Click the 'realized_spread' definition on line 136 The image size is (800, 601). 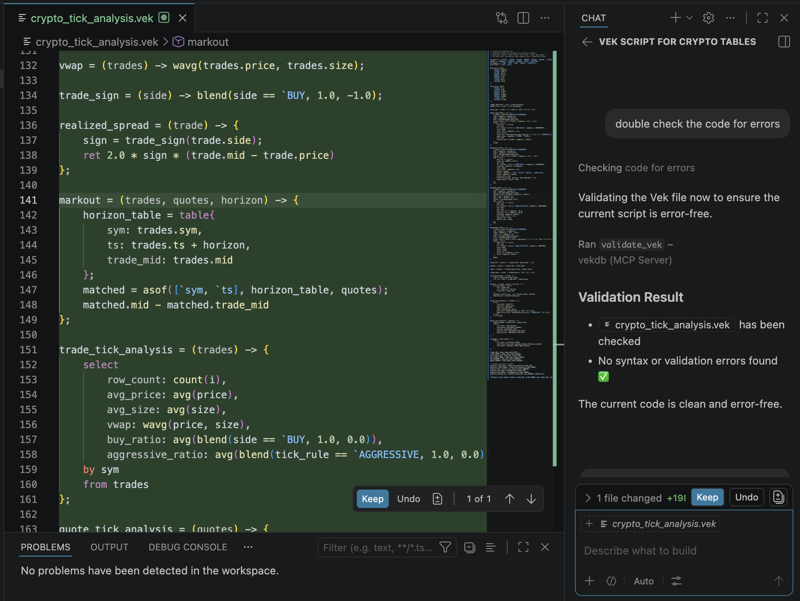[104, 125]
